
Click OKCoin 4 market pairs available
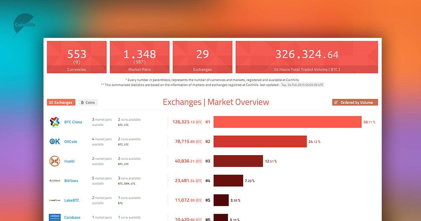102,142
